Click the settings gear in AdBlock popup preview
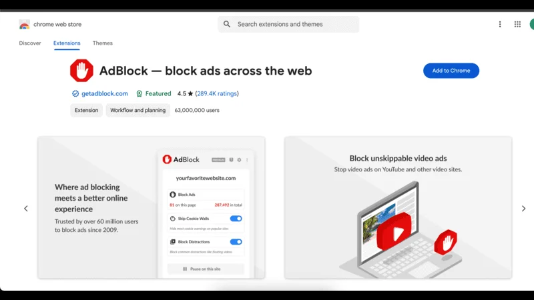 click(239, 160)
